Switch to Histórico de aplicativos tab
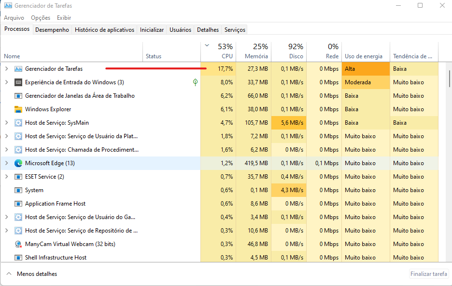452x286 pixels. [104, 29]
